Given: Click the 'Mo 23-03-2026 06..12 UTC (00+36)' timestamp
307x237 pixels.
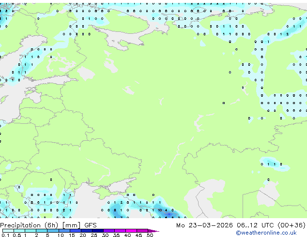Looking at the screenshot, I should tap(241, 225).
